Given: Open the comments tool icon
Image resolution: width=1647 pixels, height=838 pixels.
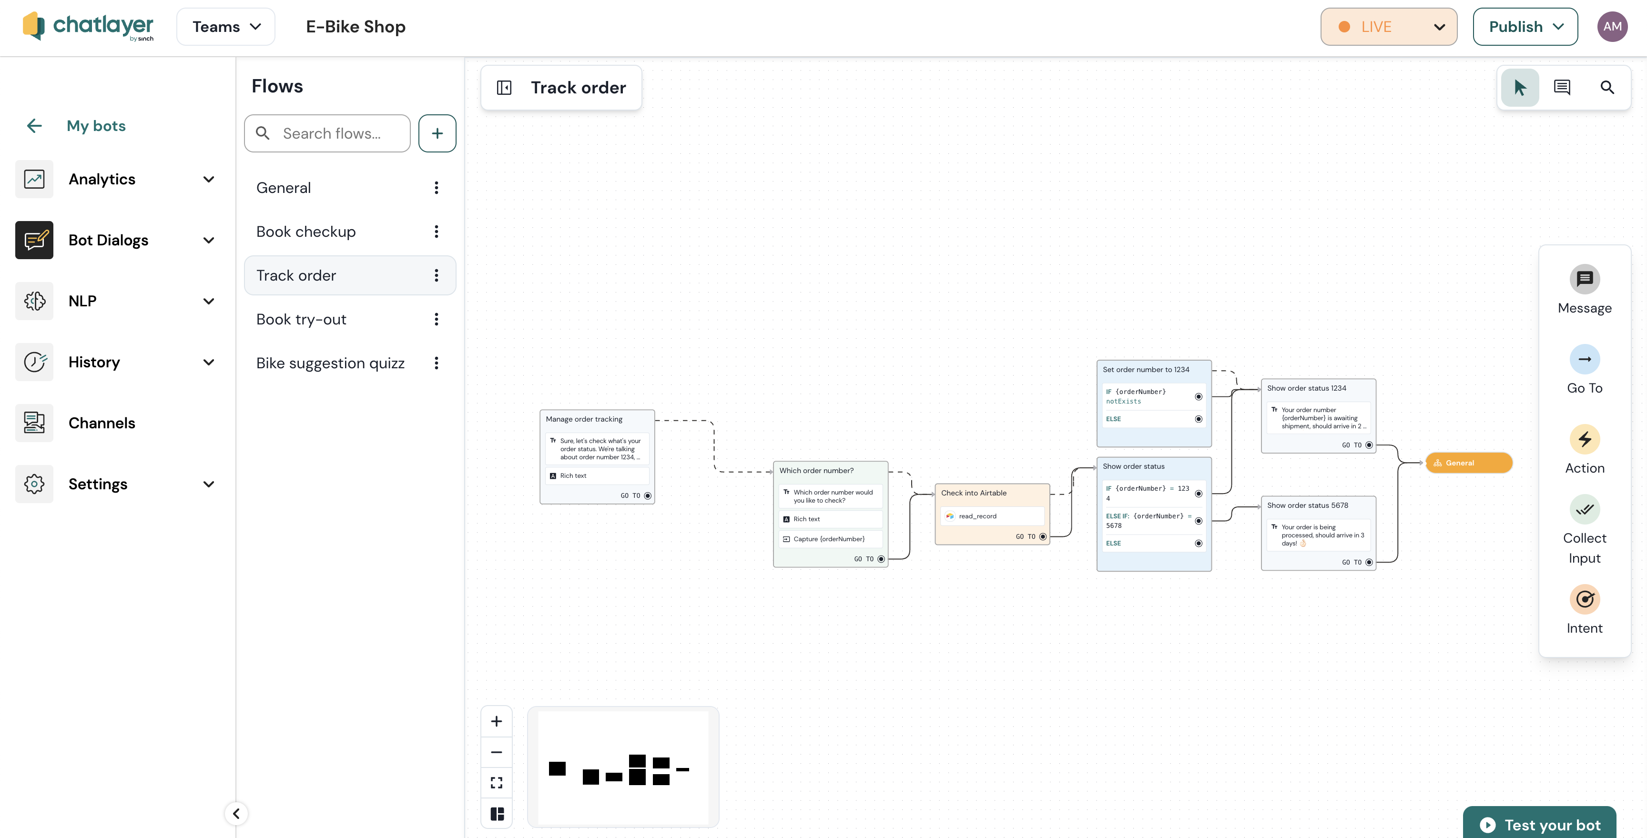Looking at the screenshot, I should pos(1562,88).
